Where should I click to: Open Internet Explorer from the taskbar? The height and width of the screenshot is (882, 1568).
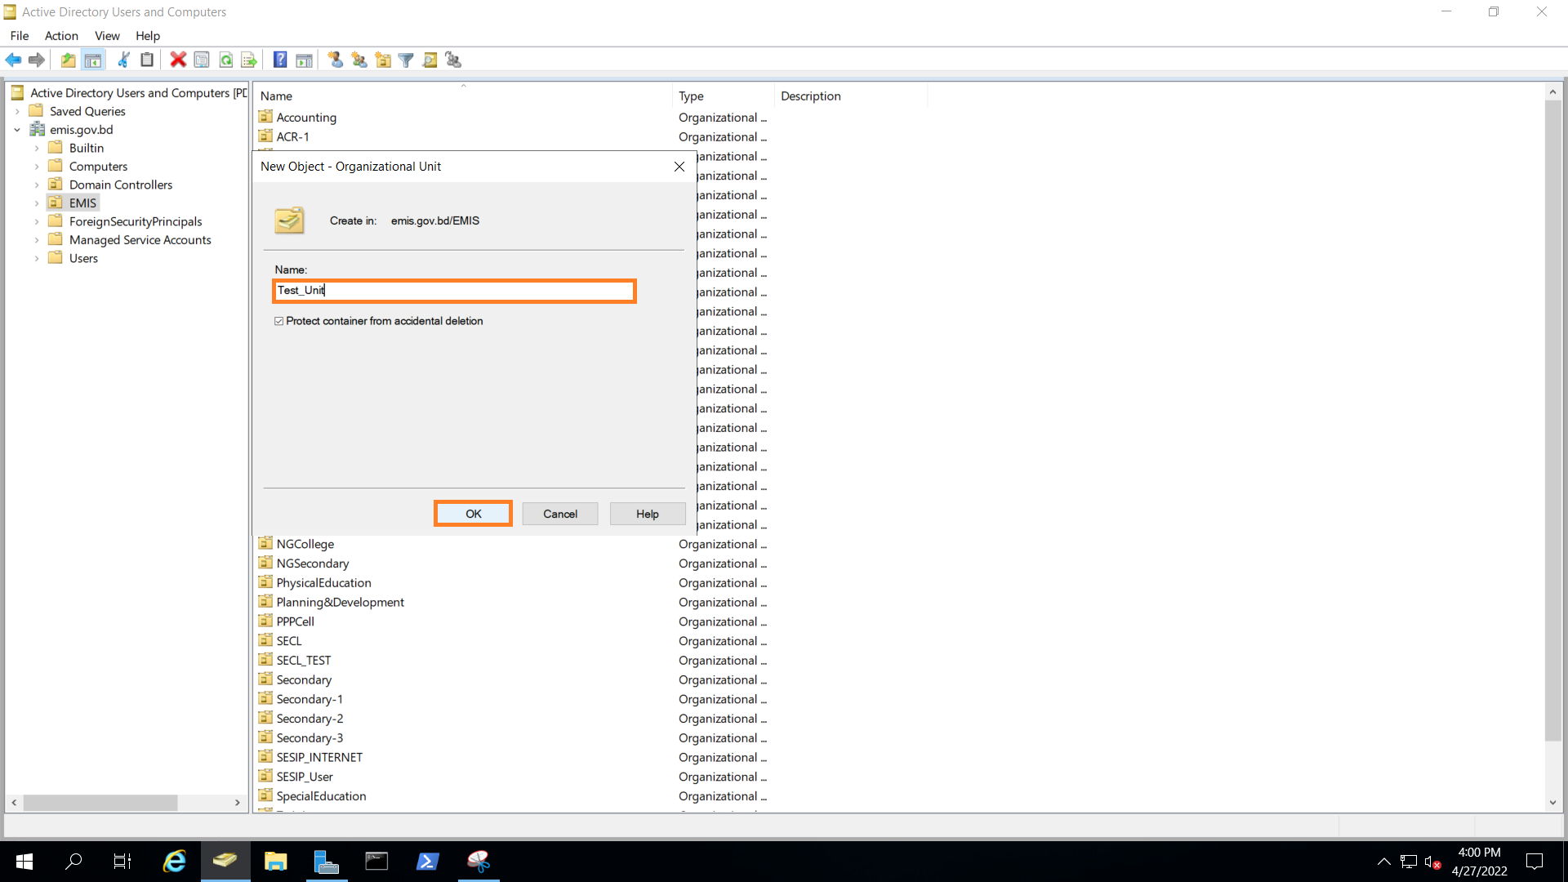(x=175, y=861)
